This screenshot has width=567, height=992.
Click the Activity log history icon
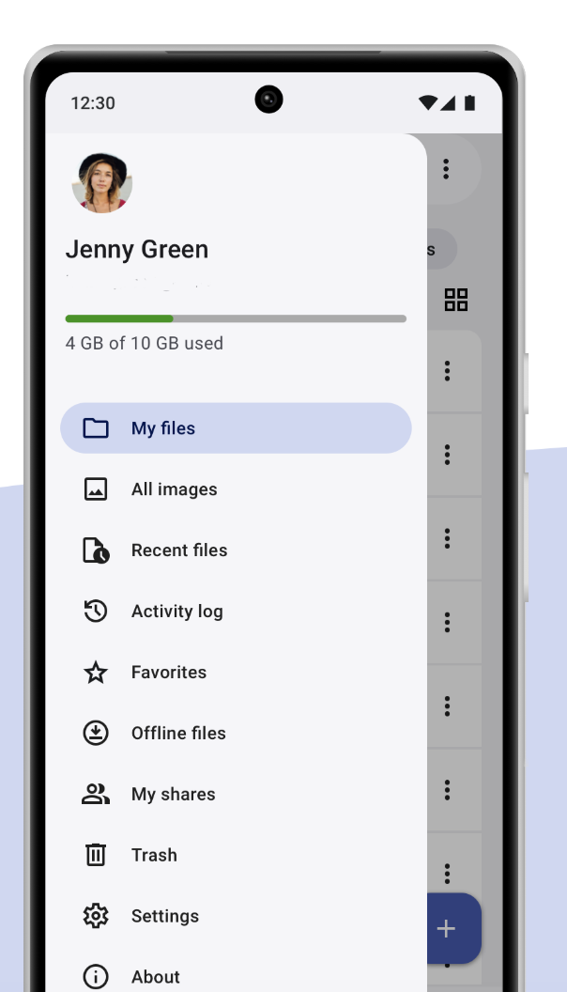[x=96, y=612]
